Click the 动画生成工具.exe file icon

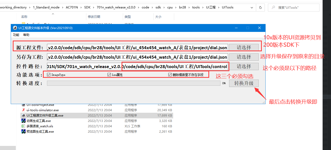point(23,121)
